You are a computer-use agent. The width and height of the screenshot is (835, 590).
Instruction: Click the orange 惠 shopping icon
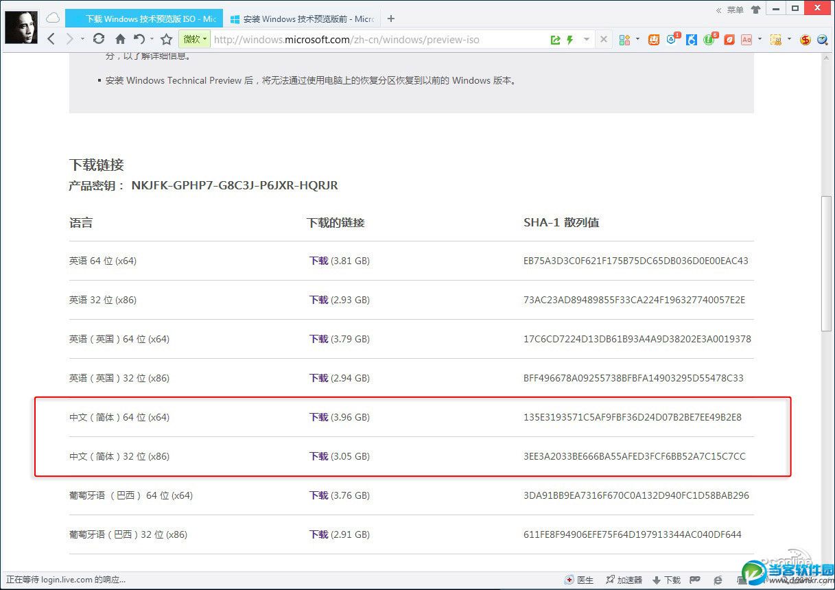click(655, 40)
